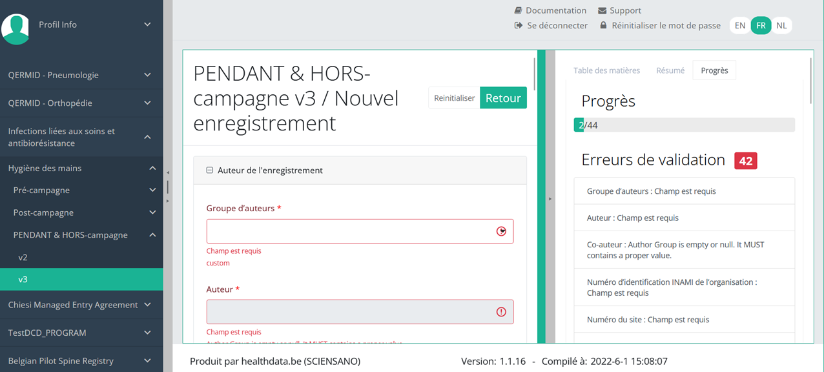Click the Documentation book icon
This screenshot has height=372, width=824.
tap(518, 10)
